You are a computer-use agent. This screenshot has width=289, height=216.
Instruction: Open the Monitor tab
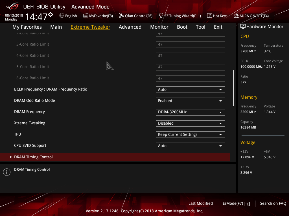click(x=159, y=27)
